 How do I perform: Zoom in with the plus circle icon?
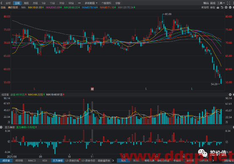pyautogui.click(x=226, y=7)
